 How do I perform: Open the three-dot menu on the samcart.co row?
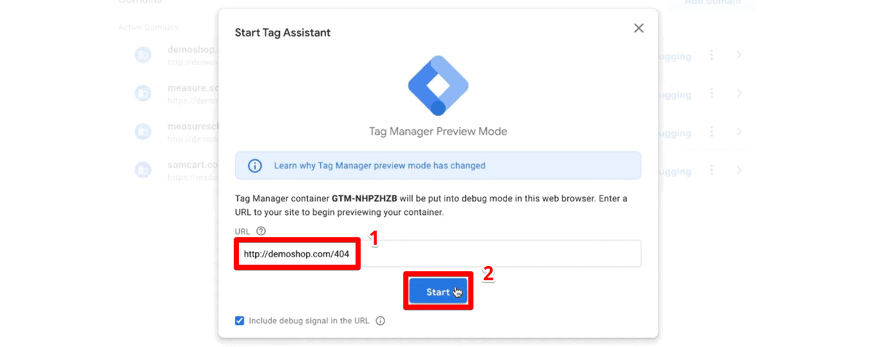point(711,170)
